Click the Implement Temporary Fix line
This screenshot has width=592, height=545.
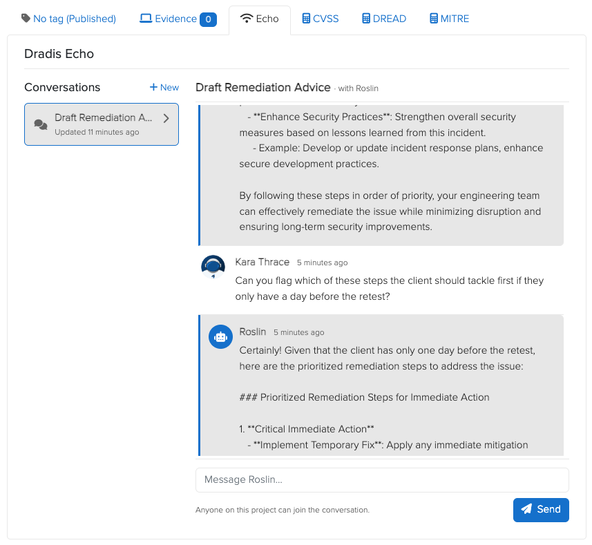click(x=388, y=445)
